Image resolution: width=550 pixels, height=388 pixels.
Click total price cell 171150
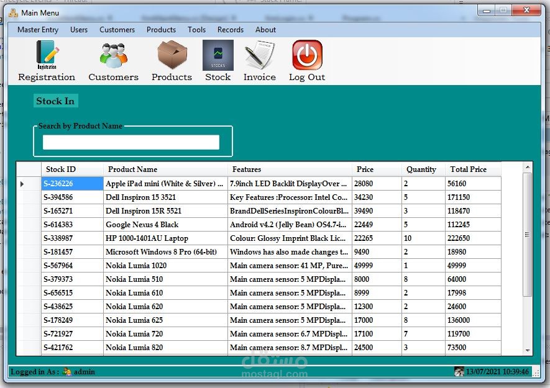pyautogui.click(x=473, y=197)
